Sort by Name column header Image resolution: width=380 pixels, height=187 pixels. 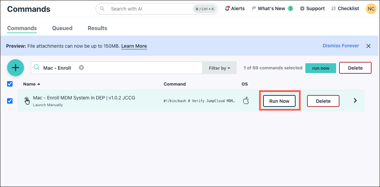pyautogui.click(x=29, y=84)
